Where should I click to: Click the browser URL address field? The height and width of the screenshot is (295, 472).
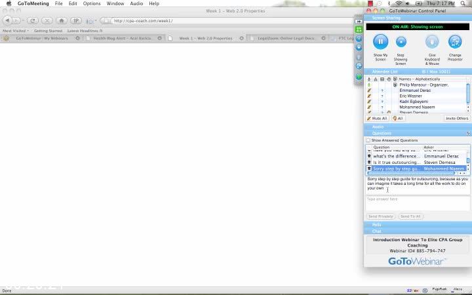click(232, 21)
